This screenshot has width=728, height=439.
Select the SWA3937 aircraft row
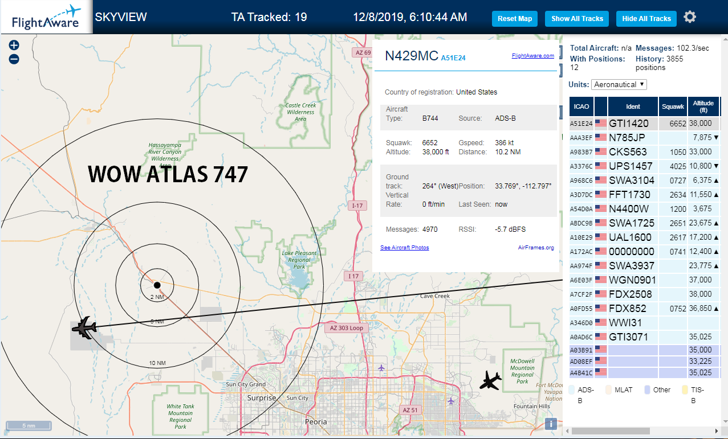[645, 265]
